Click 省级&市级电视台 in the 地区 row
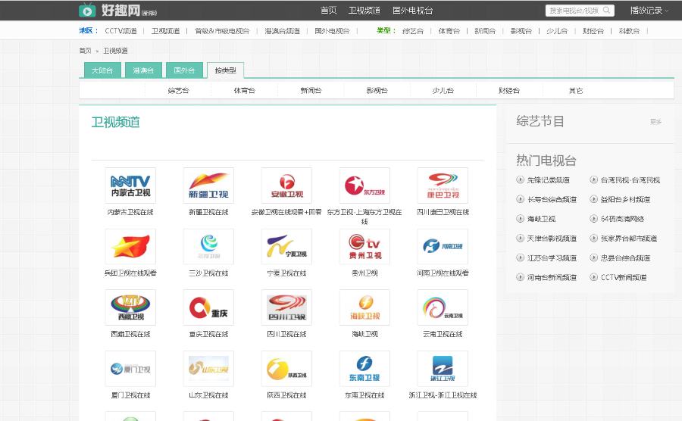The image size is (682, 421). pyautogui.click(x=222, y=31)
